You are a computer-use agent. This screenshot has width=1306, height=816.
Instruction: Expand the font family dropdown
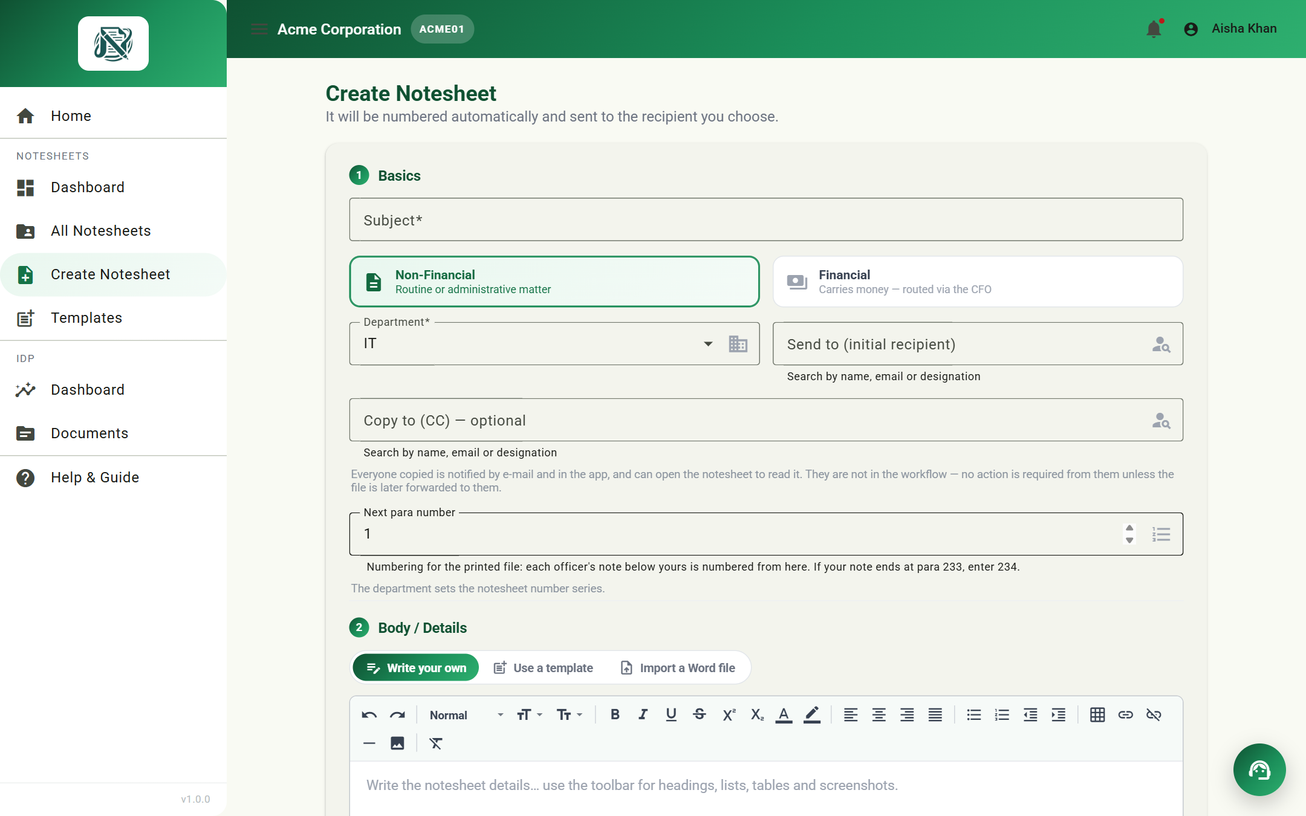(x=570, y=715)
